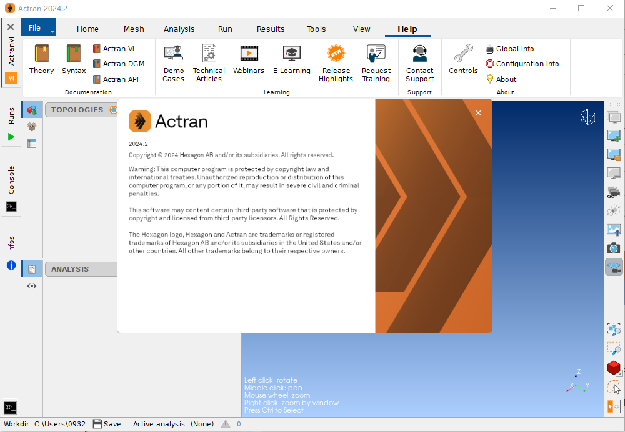Viewport: 625px width, 432px height.
Task: Click the greyed satellite view icon
Action: (614, 210)
